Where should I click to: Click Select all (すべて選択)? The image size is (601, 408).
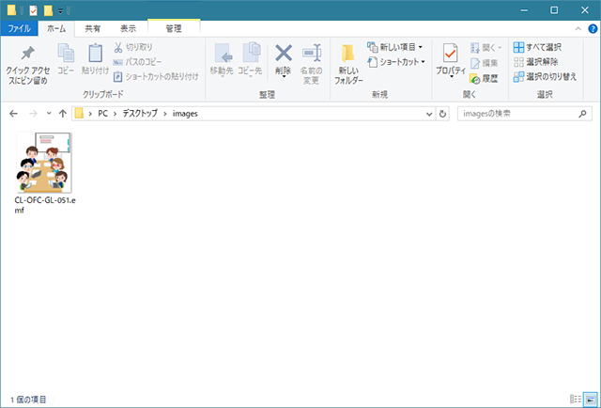point(537,47)
